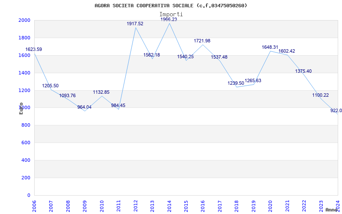Select y-axis tick label 400
The image size is (342, 214).
[x=26, y=160]
